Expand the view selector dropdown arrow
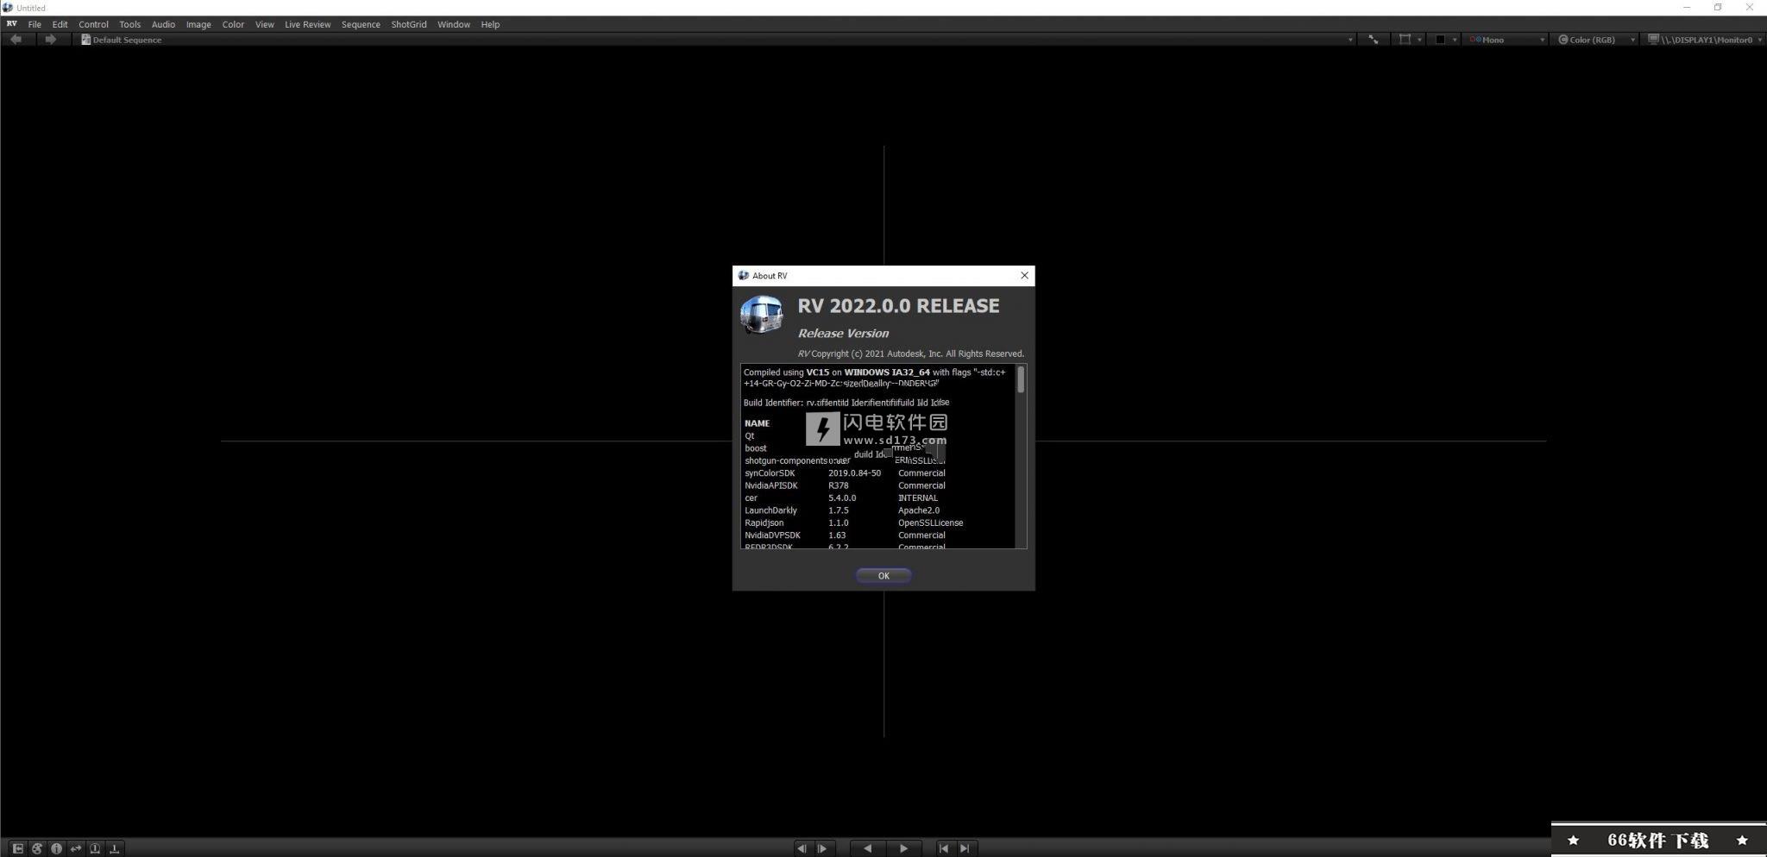This screenshot has height=857, width=1767. pyautogui.click(x=1350, y=40)
